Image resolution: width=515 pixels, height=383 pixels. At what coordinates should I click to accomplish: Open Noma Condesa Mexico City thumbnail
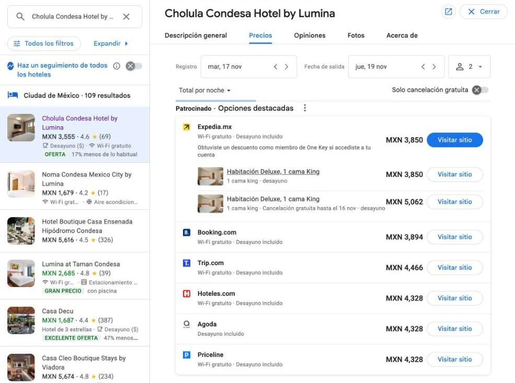(x=21, y=184)
